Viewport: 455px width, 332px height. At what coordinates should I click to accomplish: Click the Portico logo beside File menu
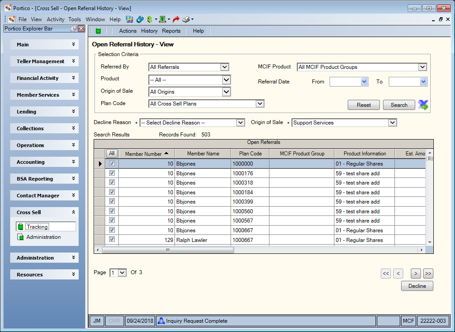pos(12,19)
